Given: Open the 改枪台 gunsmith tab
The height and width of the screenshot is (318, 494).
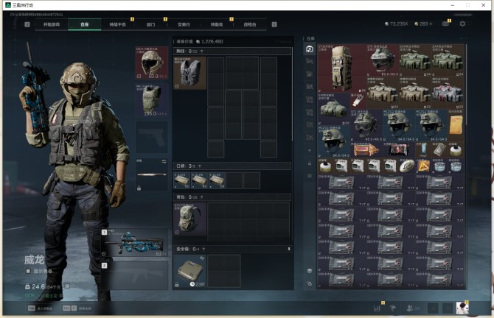Looking at the screenshot, I should coord(250,24).
